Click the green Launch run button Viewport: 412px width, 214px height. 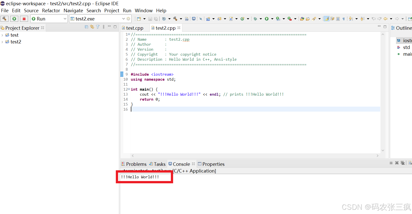point(14,19)
